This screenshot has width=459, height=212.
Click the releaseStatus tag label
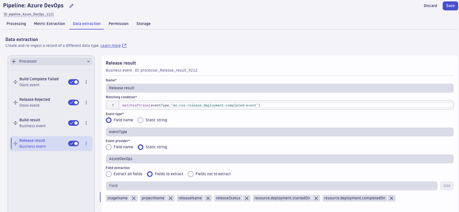pos(228,198)
